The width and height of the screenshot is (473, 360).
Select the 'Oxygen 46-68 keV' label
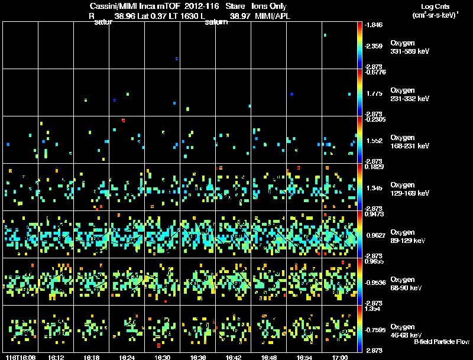coord(406,331)
